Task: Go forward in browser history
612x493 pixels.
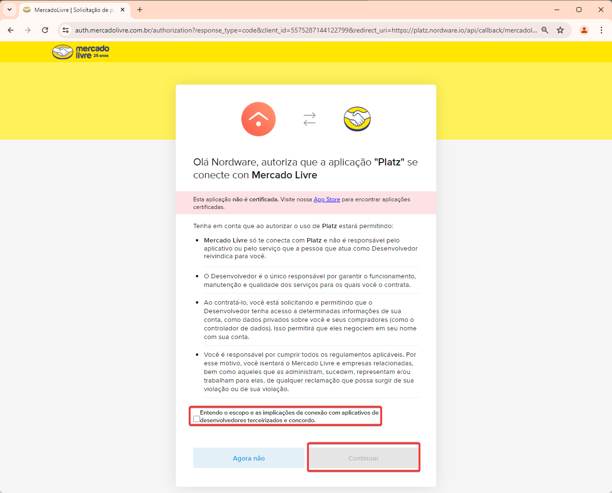Action: click(28, 30)
